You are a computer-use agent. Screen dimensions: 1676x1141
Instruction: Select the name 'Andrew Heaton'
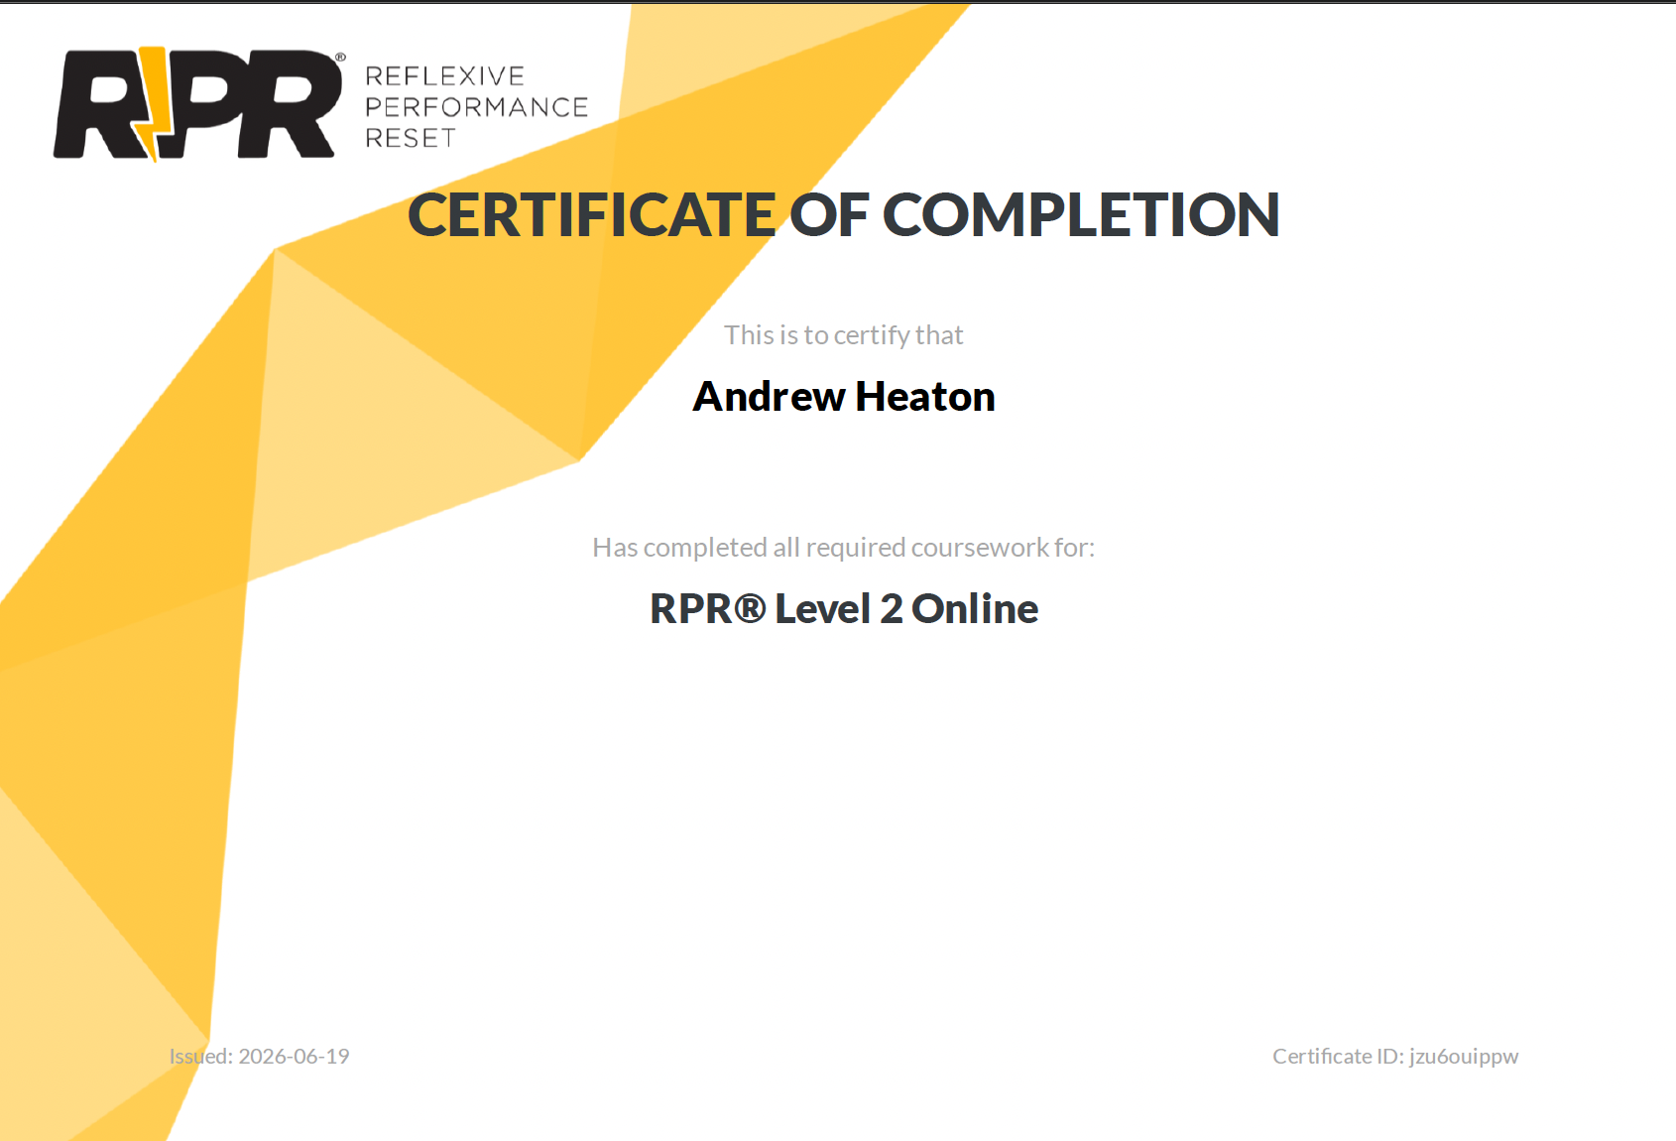pos(843,397)
